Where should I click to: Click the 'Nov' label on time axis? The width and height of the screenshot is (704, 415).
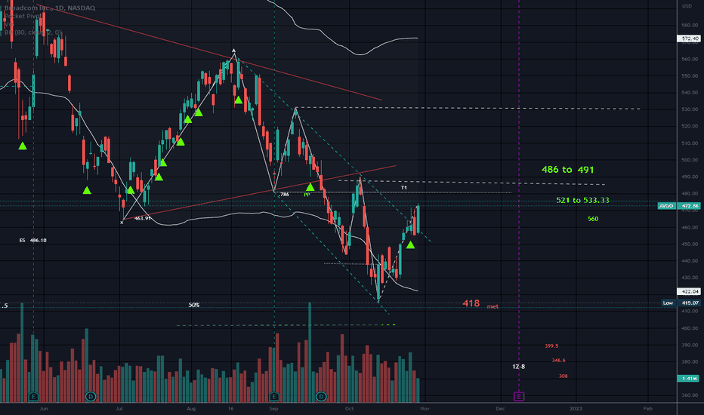(x=425, y=409)
